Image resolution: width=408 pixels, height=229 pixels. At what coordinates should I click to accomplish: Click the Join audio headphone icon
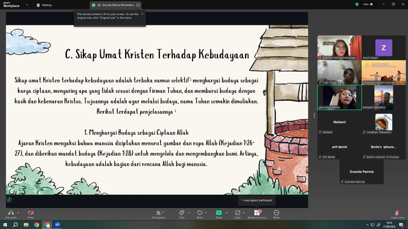11,212
